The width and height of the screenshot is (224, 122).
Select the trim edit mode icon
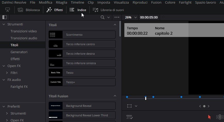[x=220, y=117]
